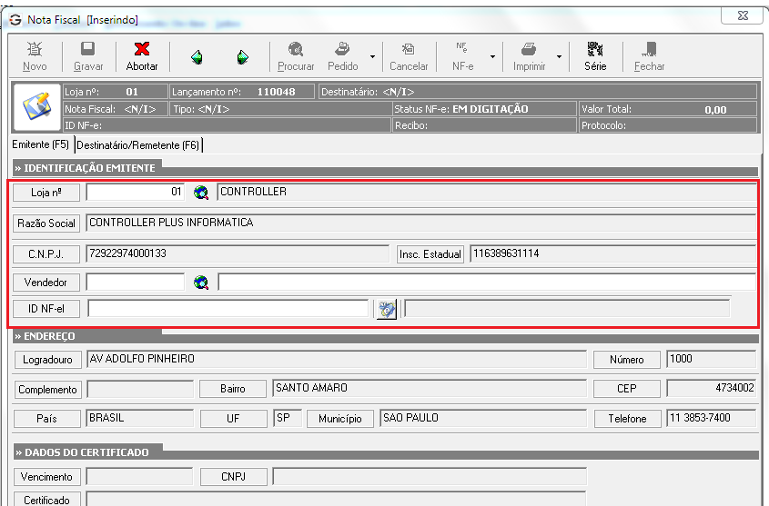The width and height of the screenshot is (769, 506).
Task: Click the Telefone label button
Action: point(628,419)
